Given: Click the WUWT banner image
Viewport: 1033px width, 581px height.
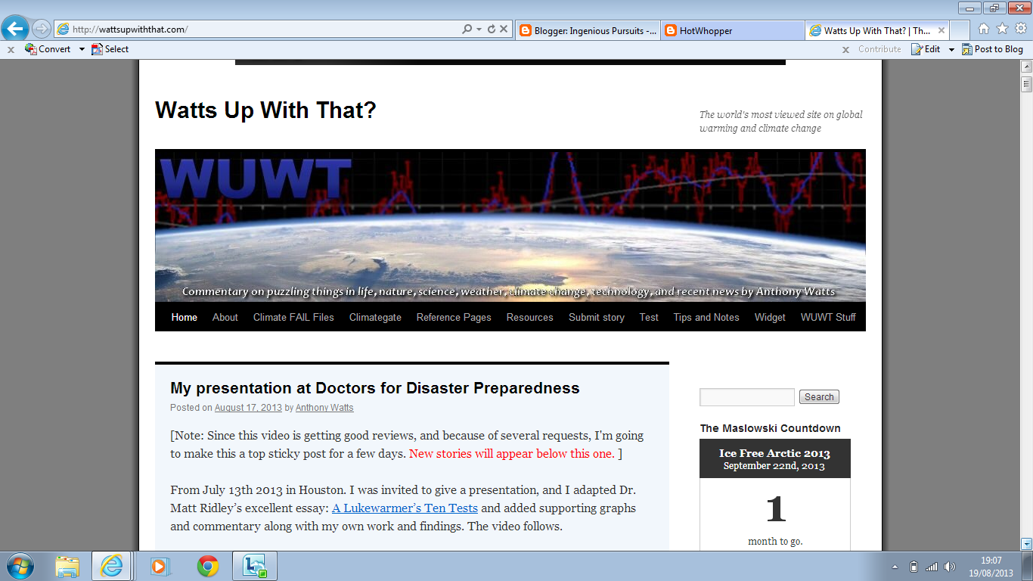Looking at the screenshot, I should point(510,225).
